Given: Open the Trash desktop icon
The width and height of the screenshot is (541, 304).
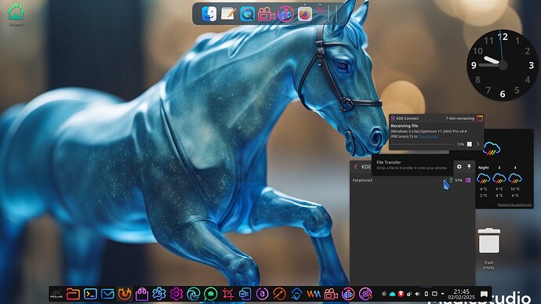Looking at the screenshot, I should click(489, 248).
